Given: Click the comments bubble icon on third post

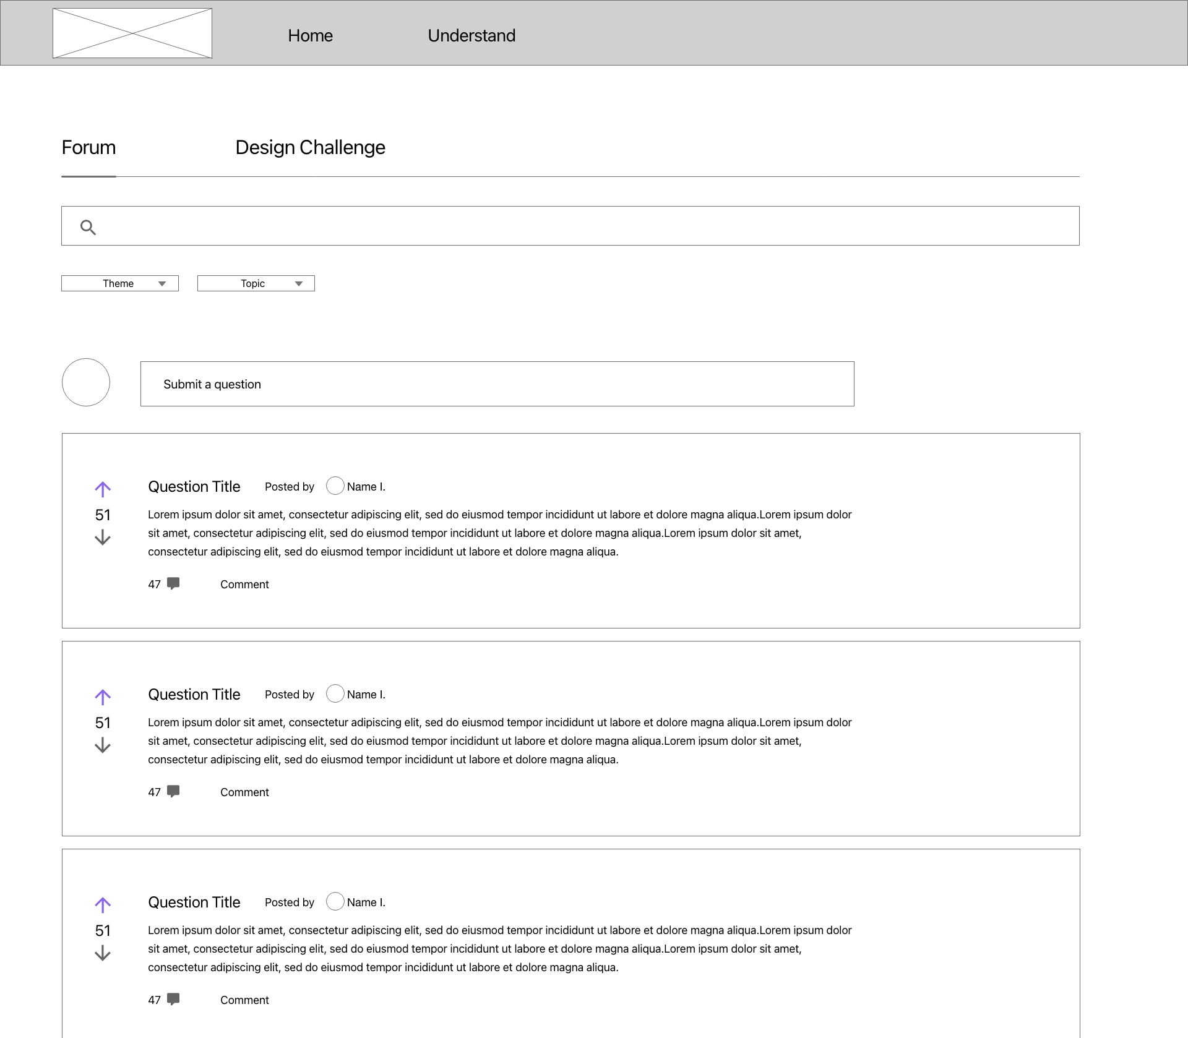Looking at the screenshot, I should coord(174,999).
